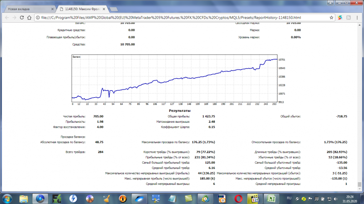The image size is (364, 204).
Task: Click the greyed RSS extension icon
Action: 349,18
